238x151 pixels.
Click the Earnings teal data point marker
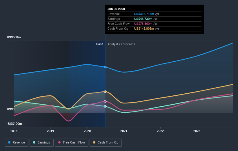105,106
